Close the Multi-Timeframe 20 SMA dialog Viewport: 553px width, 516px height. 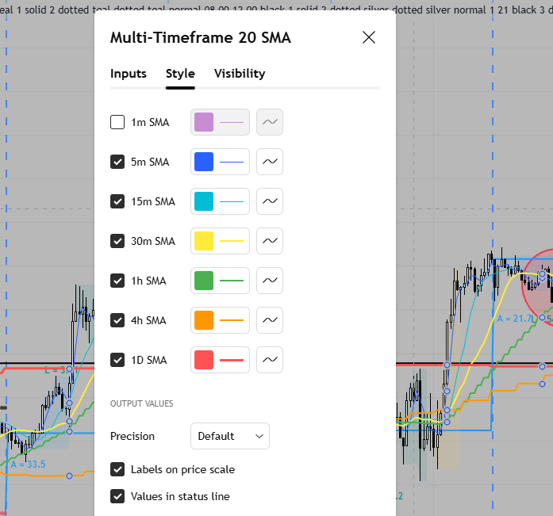[x=369, y=37]
